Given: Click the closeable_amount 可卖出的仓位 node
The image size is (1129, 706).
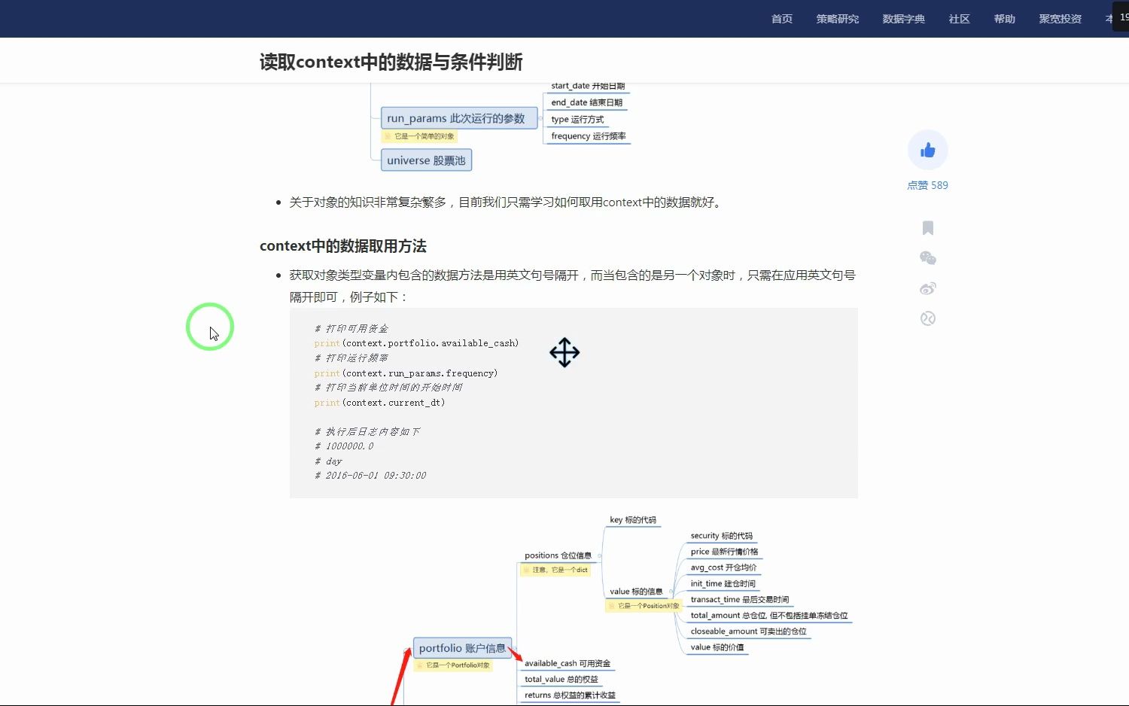Looking at the screenshot, I should click(748, 631).
